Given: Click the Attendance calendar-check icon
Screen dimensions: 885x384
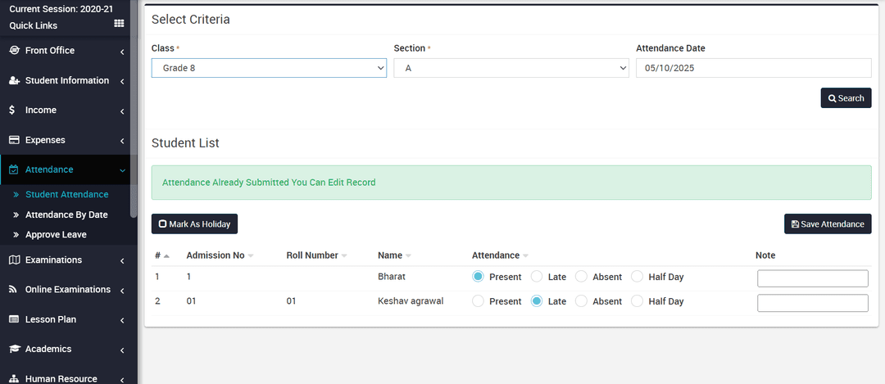Looking at the screenshot, I should pos(15,169).
